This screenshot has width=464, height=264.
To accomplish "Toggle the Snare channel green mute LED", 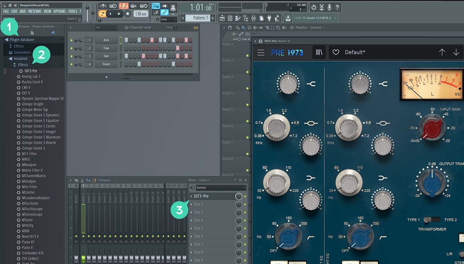I will point(72,64).
